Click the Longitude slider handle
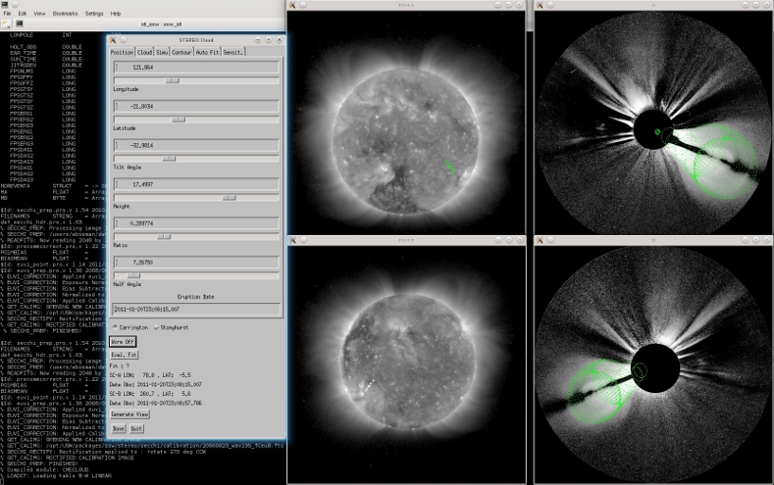The height and width of the screenshot is (485, 774). coord(171,81)
